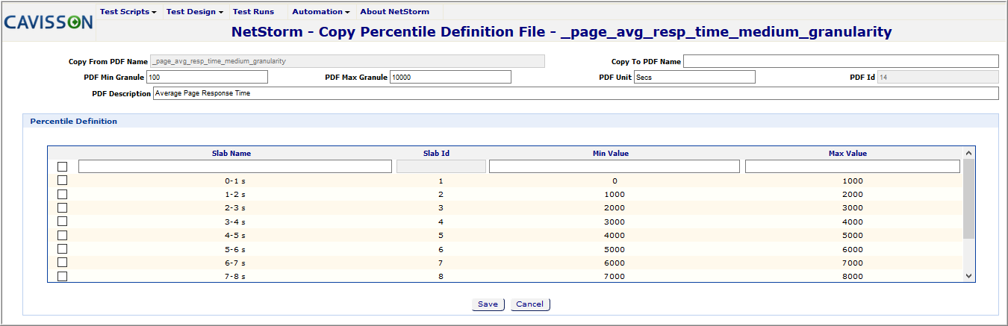Screen dimensions: 1008x326
Task: Check the header row checkbox
Action: click(x=62, y=166)
